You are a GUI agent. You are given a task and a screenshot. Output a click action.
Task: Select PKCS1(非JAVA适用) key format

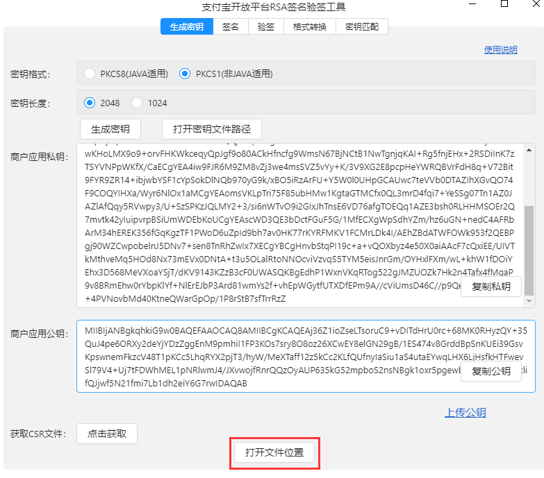185,74
